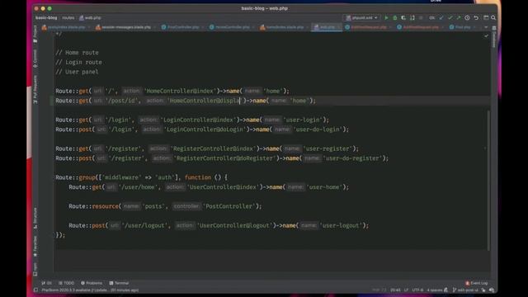
Task: Run the phpunit.xml configuration
Action: [x=386, y=18]
